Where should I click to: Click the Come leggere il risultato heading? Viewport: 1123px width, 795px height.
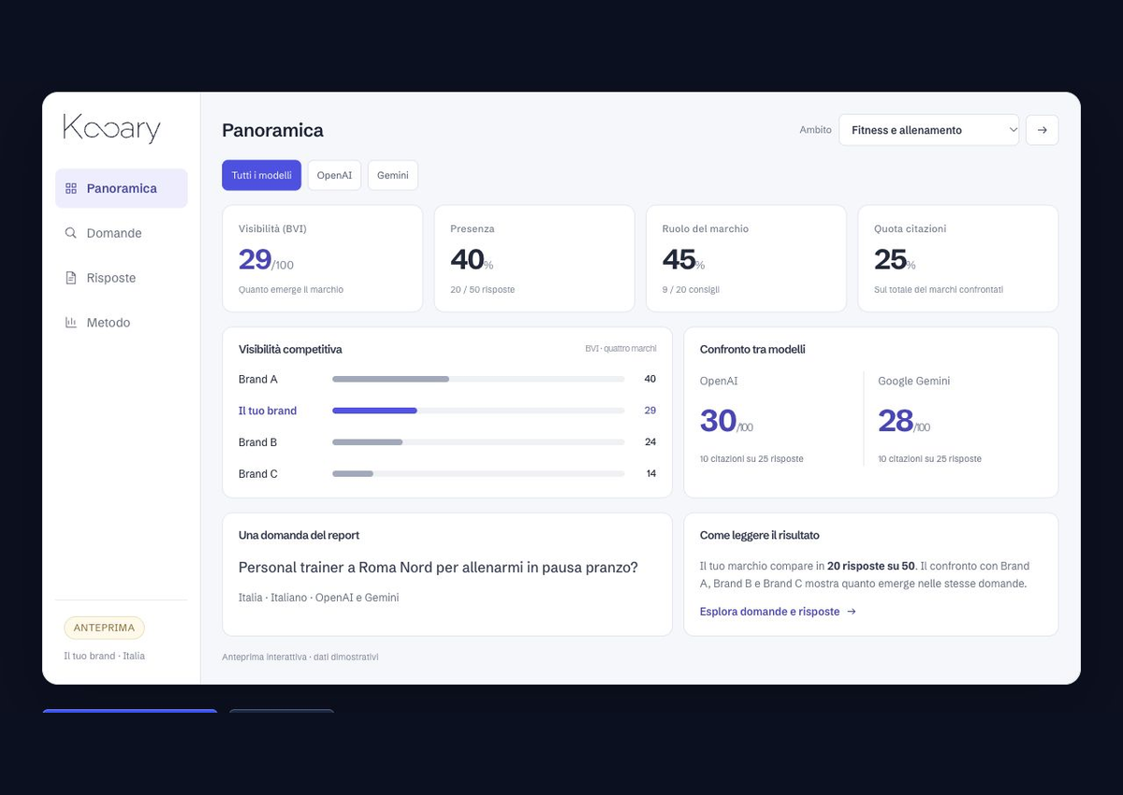pyautogui.click(x=760, y=536)
